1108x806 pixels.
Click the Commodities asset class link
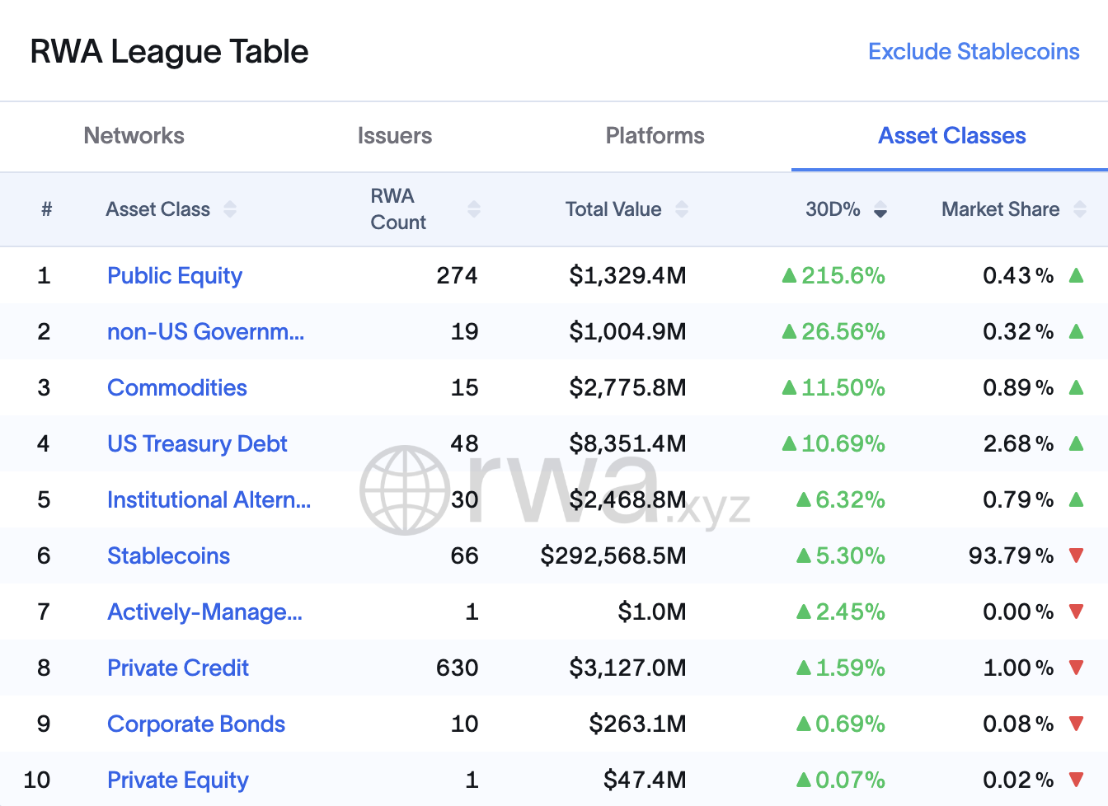(177, 387)
